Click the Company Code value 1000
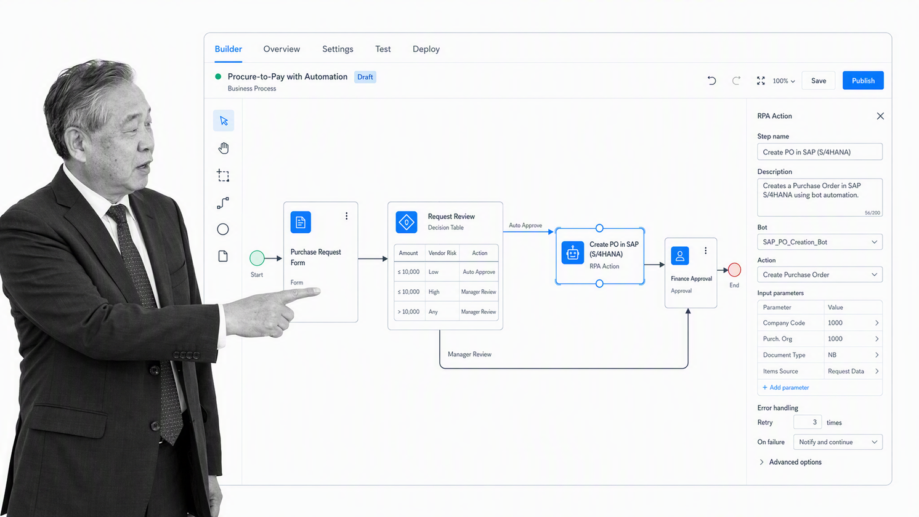This screenshot has height=517, width=919. [x=835, y=323]
